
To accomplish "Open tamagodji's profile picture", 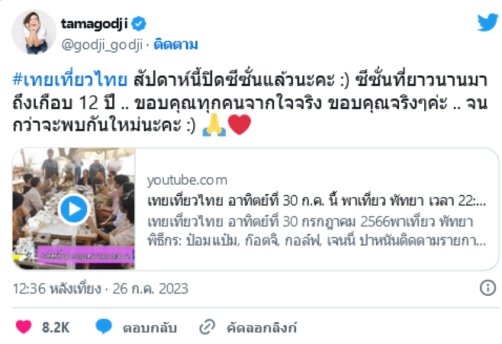I will pyautogui.click(x=34, y=32).
